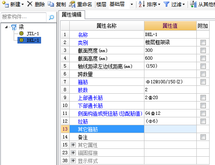
Task: Expand the 其它属性 row
Action: [x=73, y=145]
